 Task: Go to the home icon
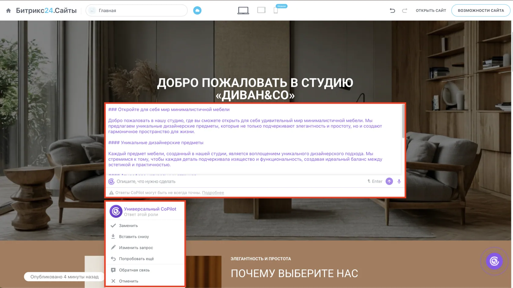9,11
